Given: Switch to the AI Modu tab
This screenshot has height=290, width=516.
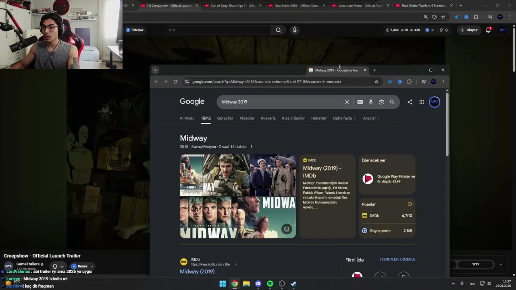Looking at the screenshot, I should pos(187,118).
